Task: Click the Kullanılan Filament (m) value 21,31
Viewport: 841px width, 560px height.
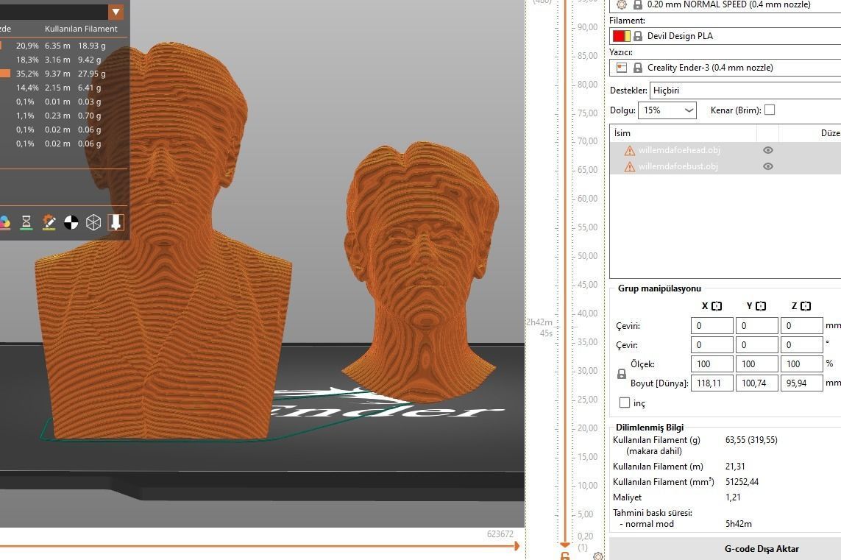Action: tap(735, 466)
